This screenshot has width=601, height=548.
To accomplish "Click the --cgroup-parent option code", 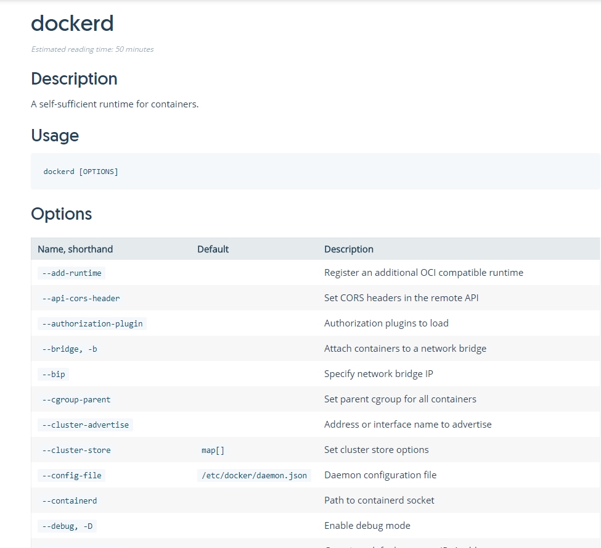I will [76, 399].
